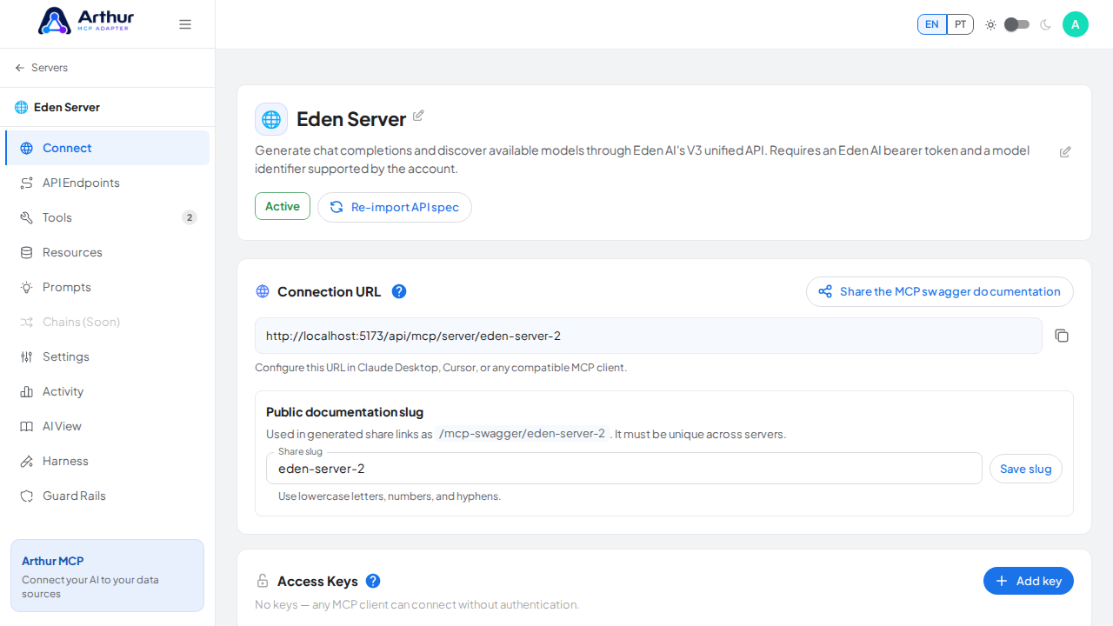Open the Tools section

[107, 217]
